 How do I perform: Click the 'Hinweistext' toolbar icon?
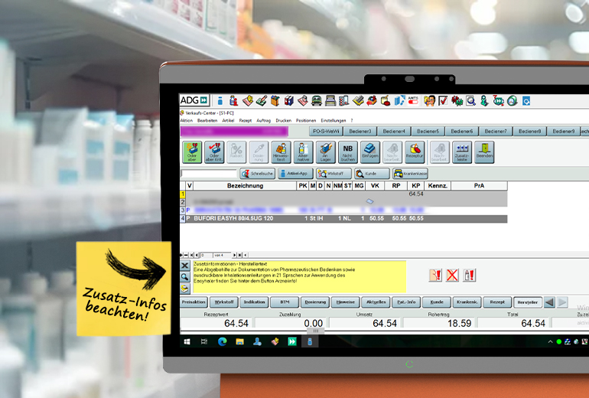click(281, 152)
